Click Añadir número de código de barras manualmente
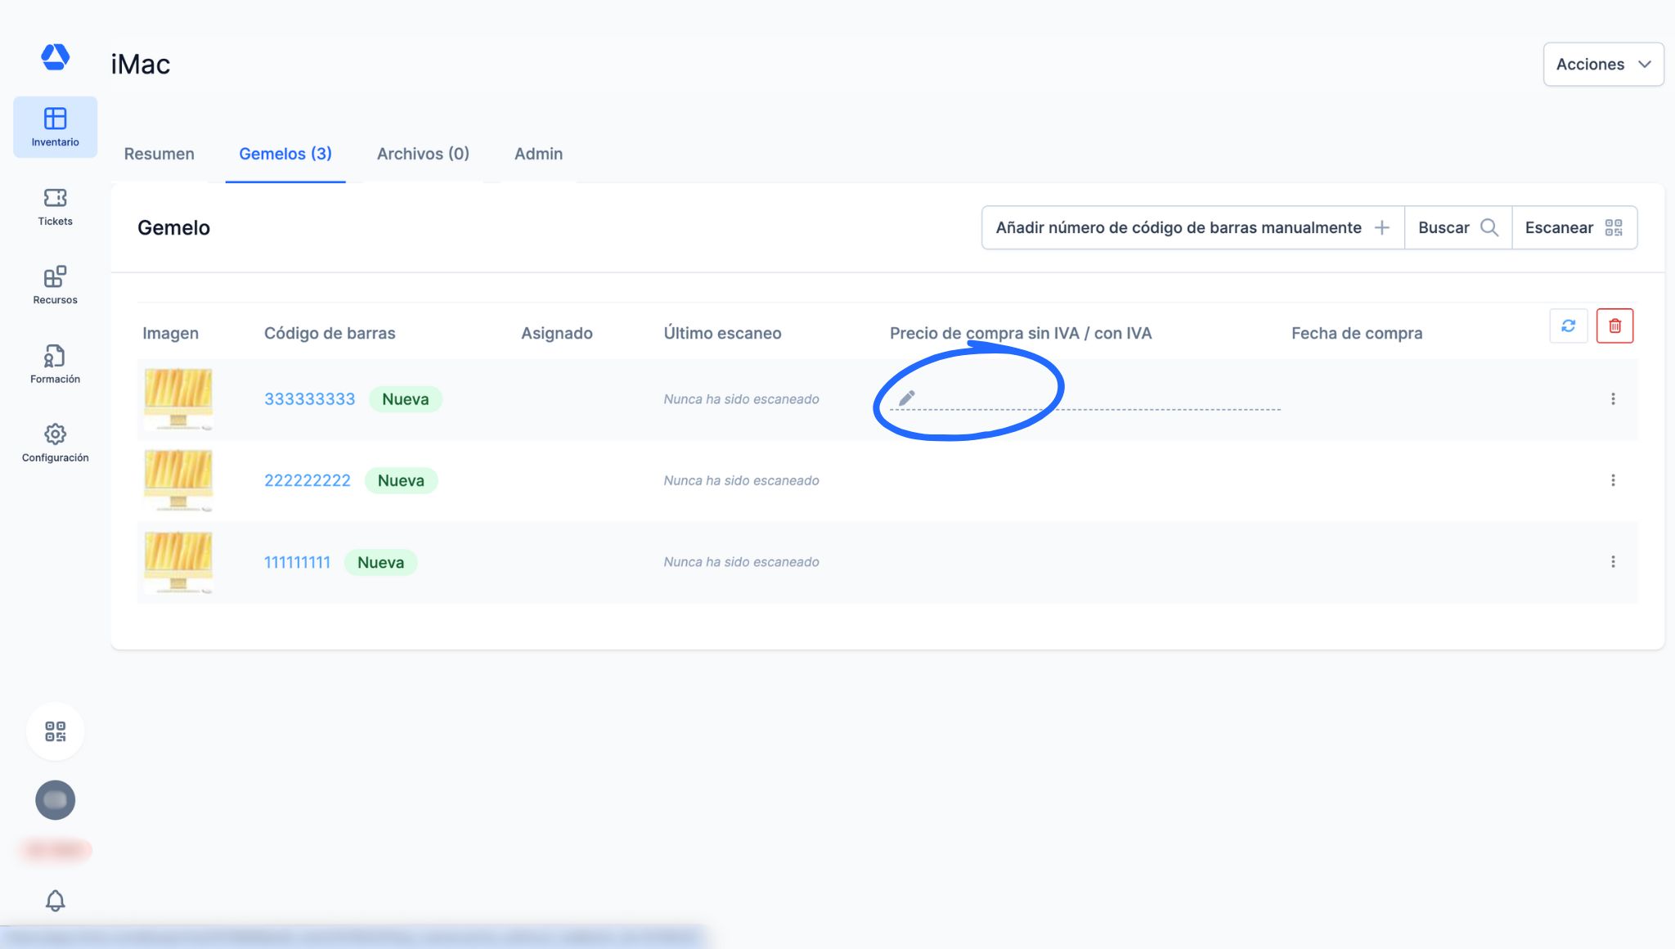The height and width of the screenshot is (949, 1675). pos(1192,227)
